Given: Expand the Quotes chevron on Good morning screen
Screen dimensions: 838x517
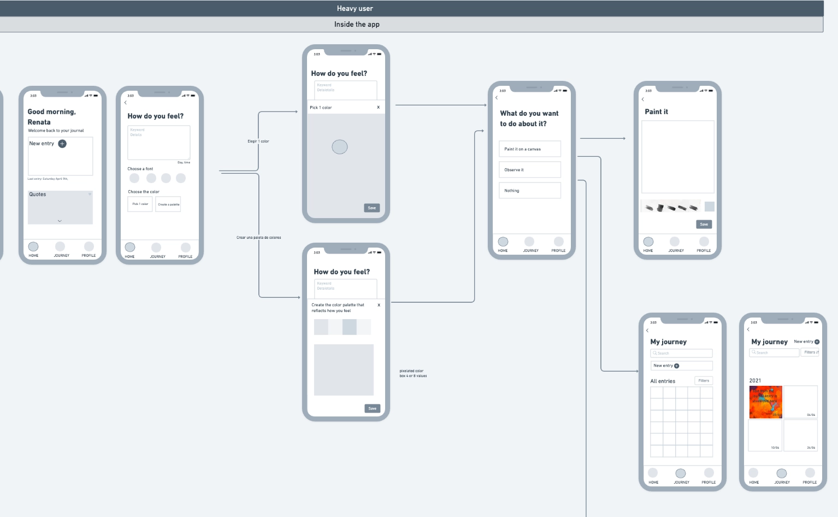Looking at the screenshot, I should click(60, 221).
